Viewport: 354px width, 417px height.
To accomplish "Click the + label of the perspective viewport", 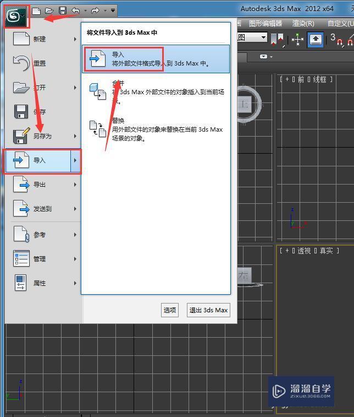I will tap(287, 251).
